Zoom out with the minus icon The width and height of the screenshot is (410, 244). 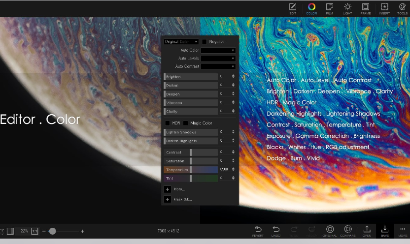click(x=44, y=231)
